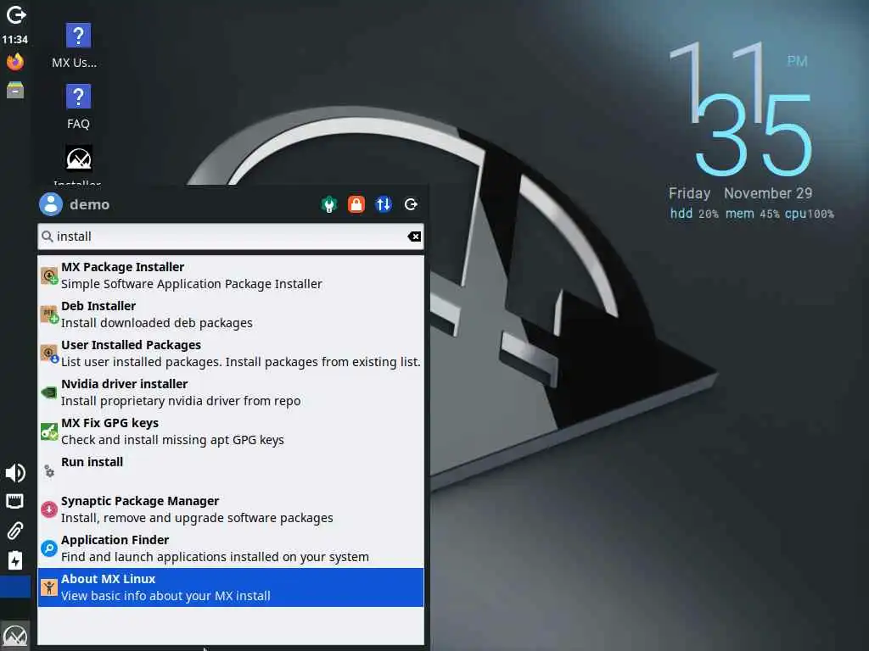Image resolution: width=869 pixels, height=651 pixels.
Task: Click the MX menu button in panel
Action: pyautogui.click(x=15, y=636)
